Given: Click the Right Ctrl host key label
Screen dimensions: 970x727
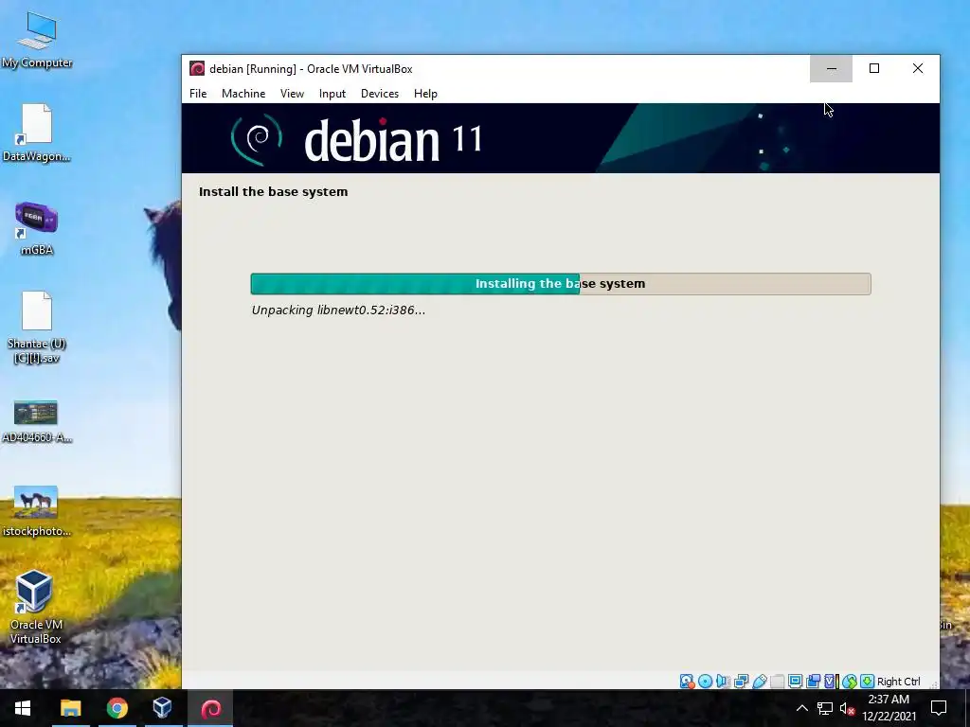Looking at the screenshot, I should point(898,682).
